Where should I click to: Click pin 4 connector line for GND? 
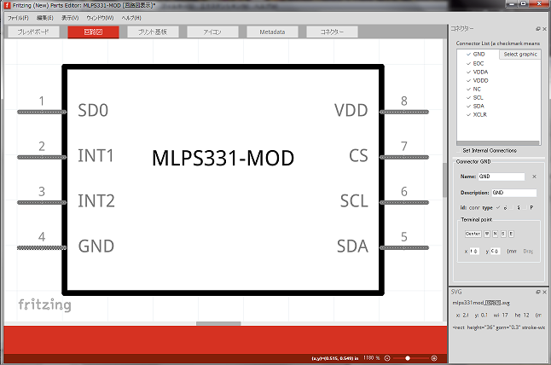click(x=42, y=247)
